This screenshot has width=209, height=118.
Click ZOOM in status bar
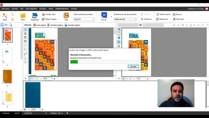click(17, 113)
